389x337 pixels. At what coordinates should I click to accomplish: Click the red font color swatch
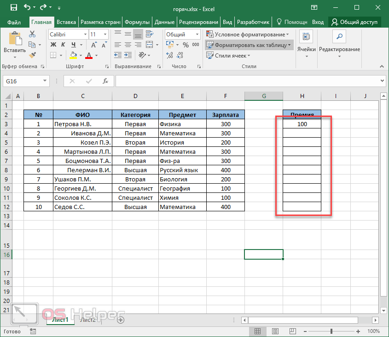click(88, 55)
